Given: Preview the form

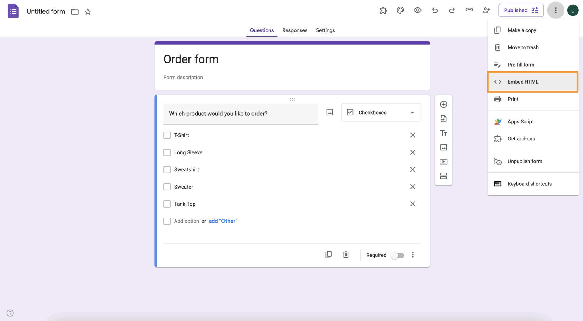Looking at the screenshot, I should point(417,10).
